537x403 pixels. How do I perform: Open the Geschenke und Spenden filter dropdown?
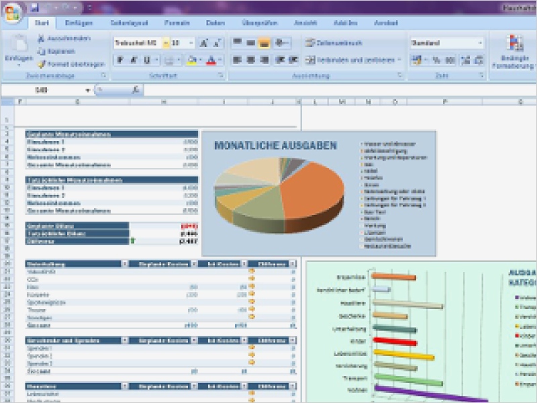point(125,341)
